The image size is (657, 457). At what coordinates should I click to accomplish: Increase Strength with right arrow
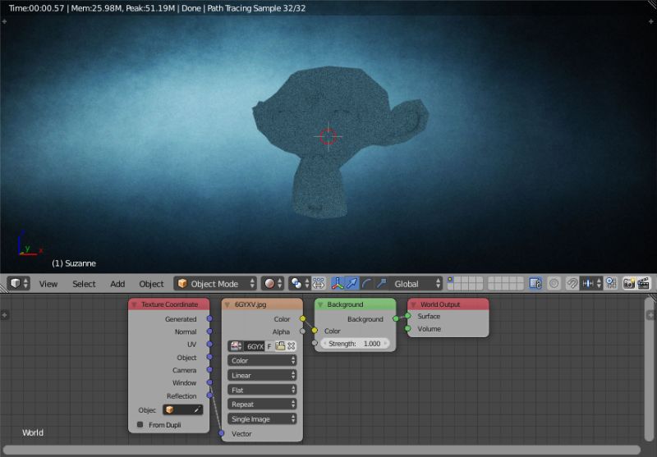tap(385, 344)
